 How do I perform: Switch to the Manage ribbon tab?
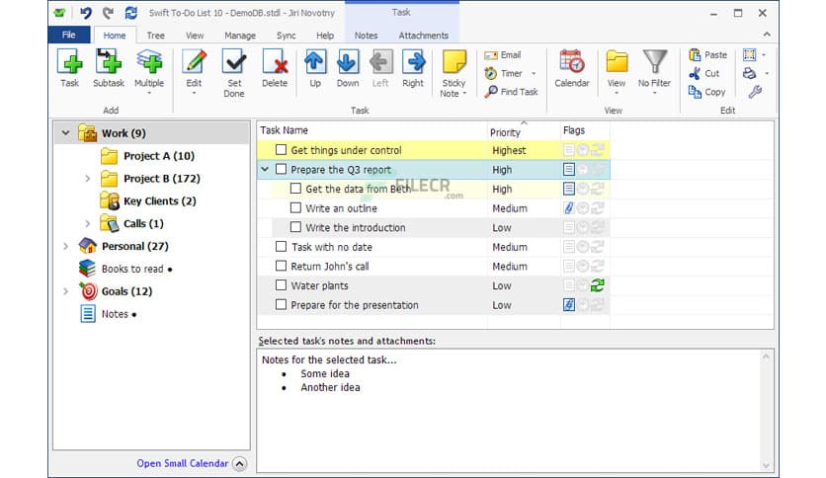[x=239, y=36]
